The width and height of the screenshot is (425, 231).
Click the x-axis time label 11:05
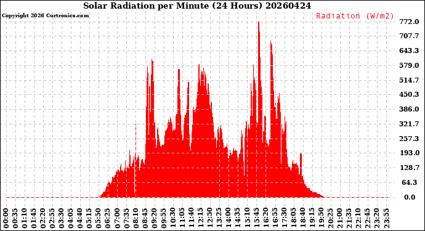(183, 219)
